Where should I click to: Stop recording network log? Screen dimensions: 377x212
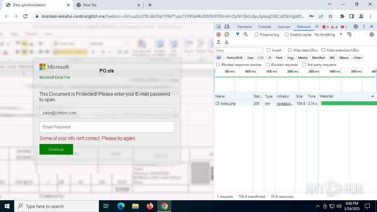point(219,34)
